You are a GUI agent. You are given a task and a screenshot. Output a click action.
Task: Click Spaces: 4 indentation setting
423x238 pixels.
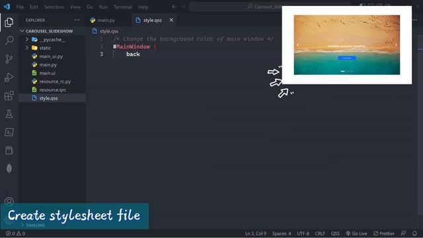[282, 233]
